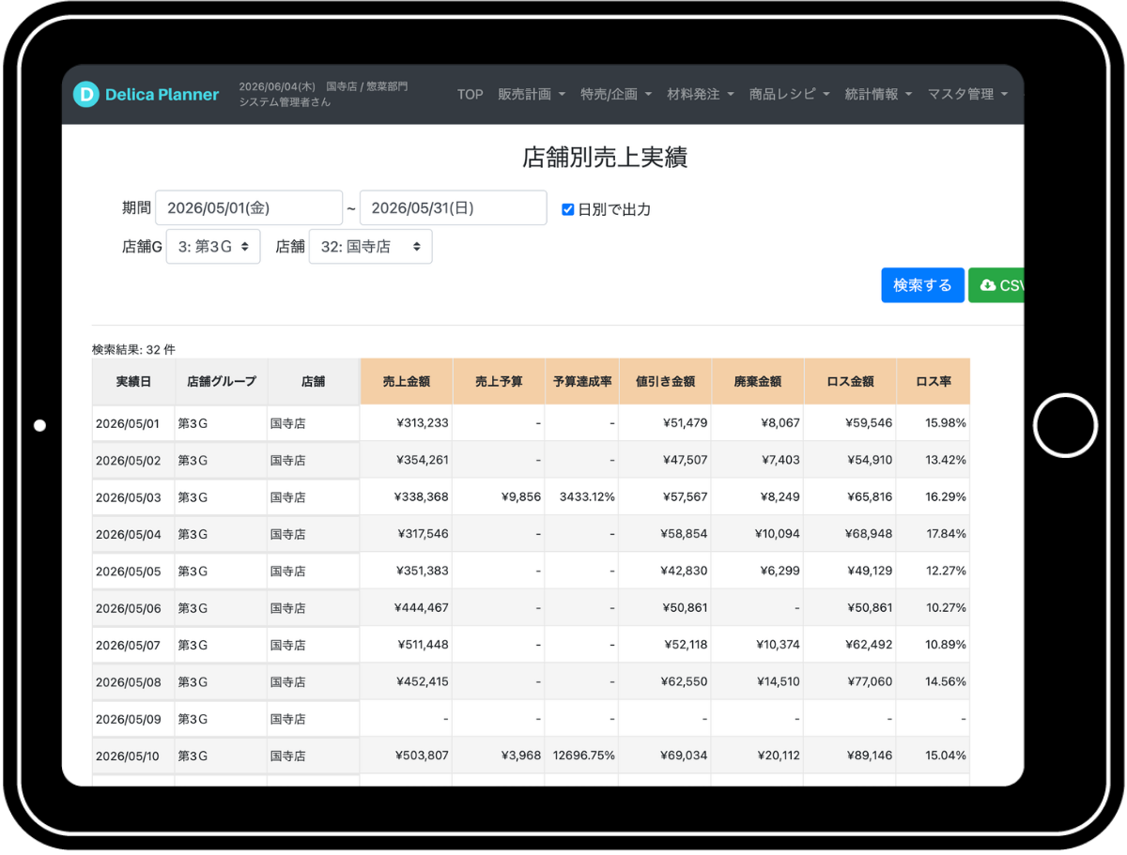Click loss amount ¥77,060
The width and height of the screenshot is (1127, 855).
(x=870, y=681)
